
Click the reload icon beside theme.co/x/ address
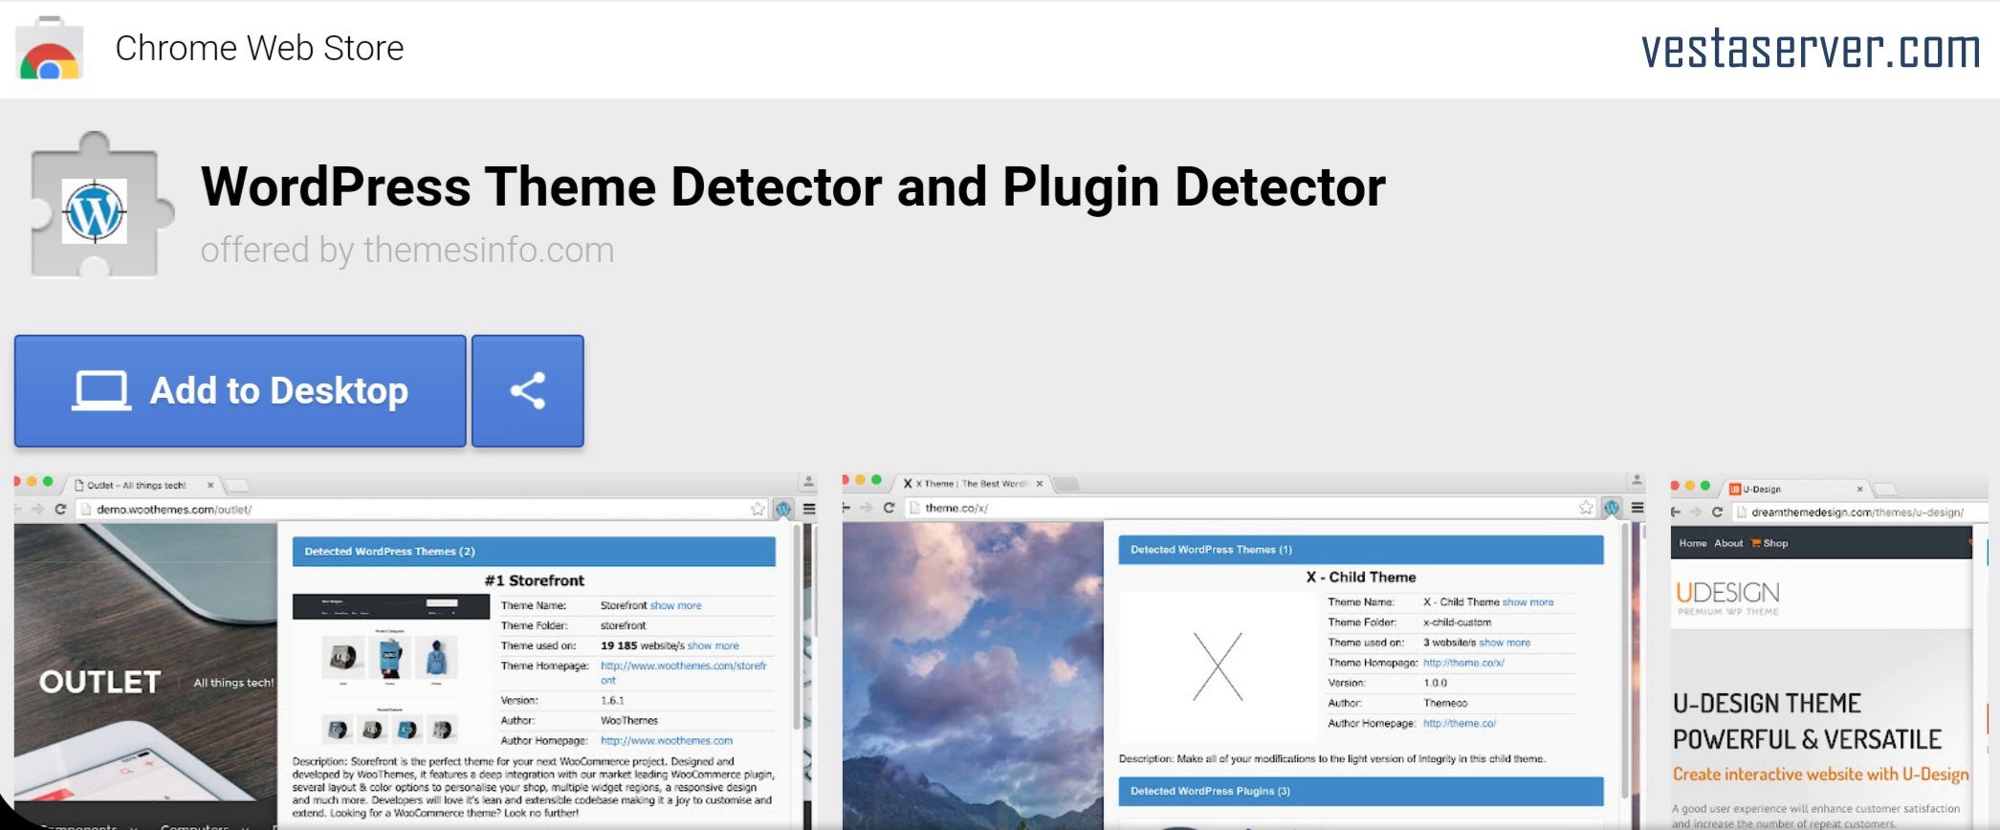coord(889,508)
